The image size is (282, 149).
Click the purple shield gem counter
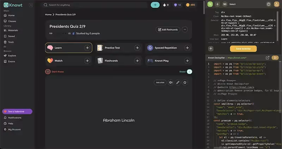click(177, 5)
